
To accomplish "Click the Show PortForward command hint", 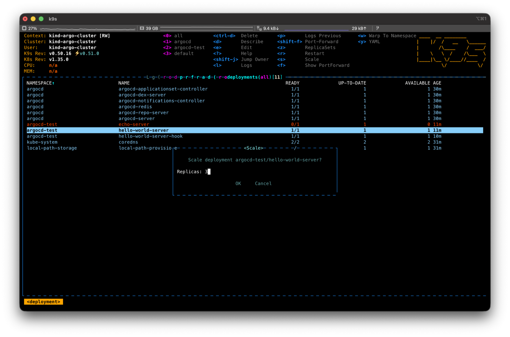I will (327, 65).
